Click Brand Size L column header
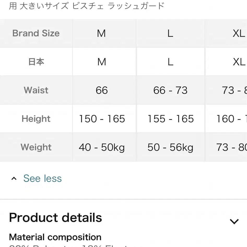Viewport: 247px width, 247px height. [x=170, y=33]
